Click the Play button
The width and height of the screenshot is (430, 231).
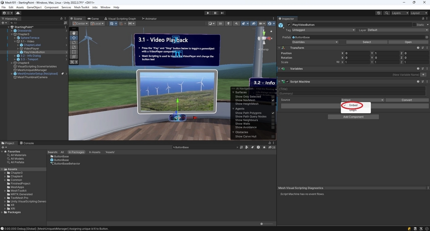click(208, 13)
